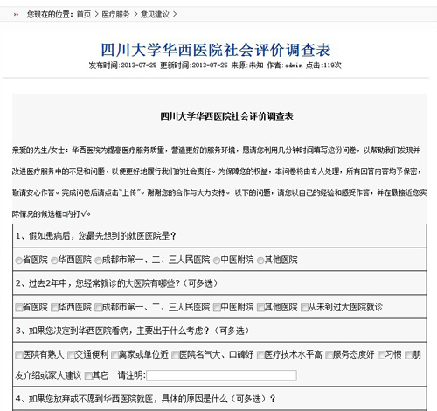The width and height of the screenshot is (437, 411).
Task: Check 中医附院 box under question 2
Action: pyautogui.click(x=217, y=308)
